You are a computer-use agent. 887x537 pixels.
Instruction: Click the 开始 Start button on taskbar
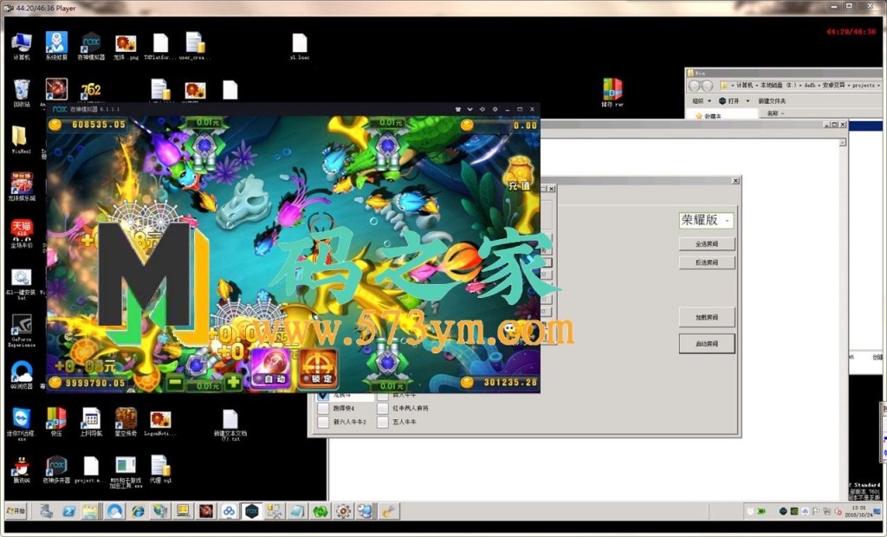[x=16, y=511]
